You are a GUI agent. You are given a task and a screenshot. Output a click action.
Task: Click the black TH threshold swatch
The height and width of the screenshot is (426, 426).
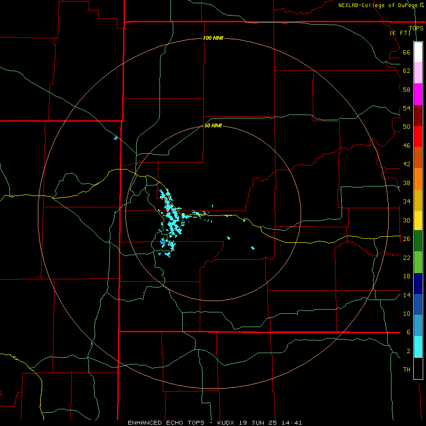418,368
